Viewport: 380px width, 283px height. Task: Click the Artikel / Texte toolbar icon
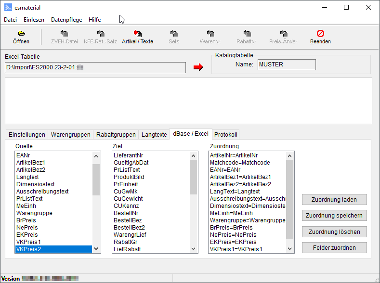coord(137,34)
